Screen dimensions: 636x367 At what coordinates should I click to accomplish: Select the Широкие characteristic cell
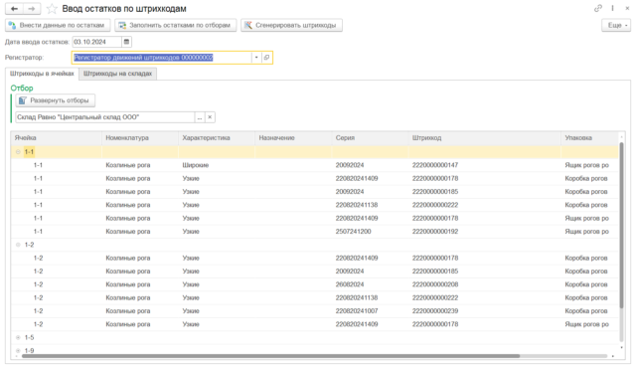point(217,165)
